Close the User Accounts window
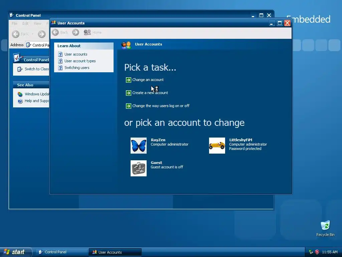Image resolution: width=342 pixels, height=257 pixels. (x=288, y=23)
